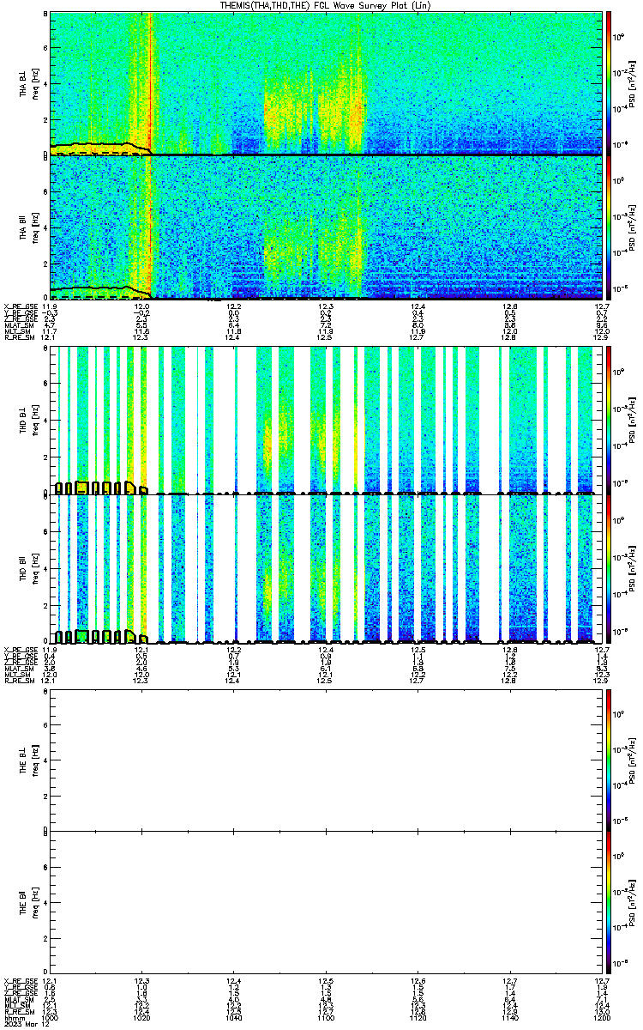Click the X_RE_GSE label below the THA panels
This screenshot has width=643, height=1030.
click(19, 306)
